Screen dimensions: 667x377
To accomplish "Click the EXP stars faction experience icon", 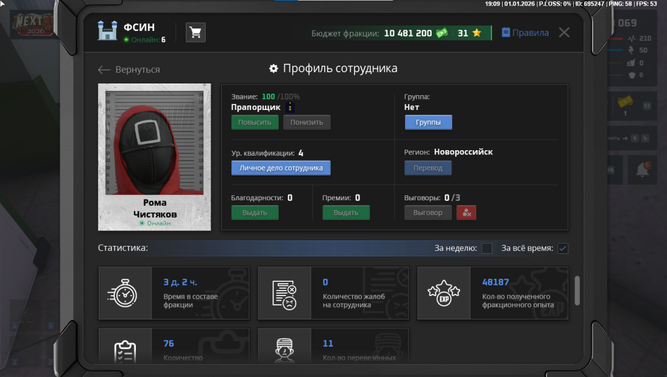I will 443,293.
